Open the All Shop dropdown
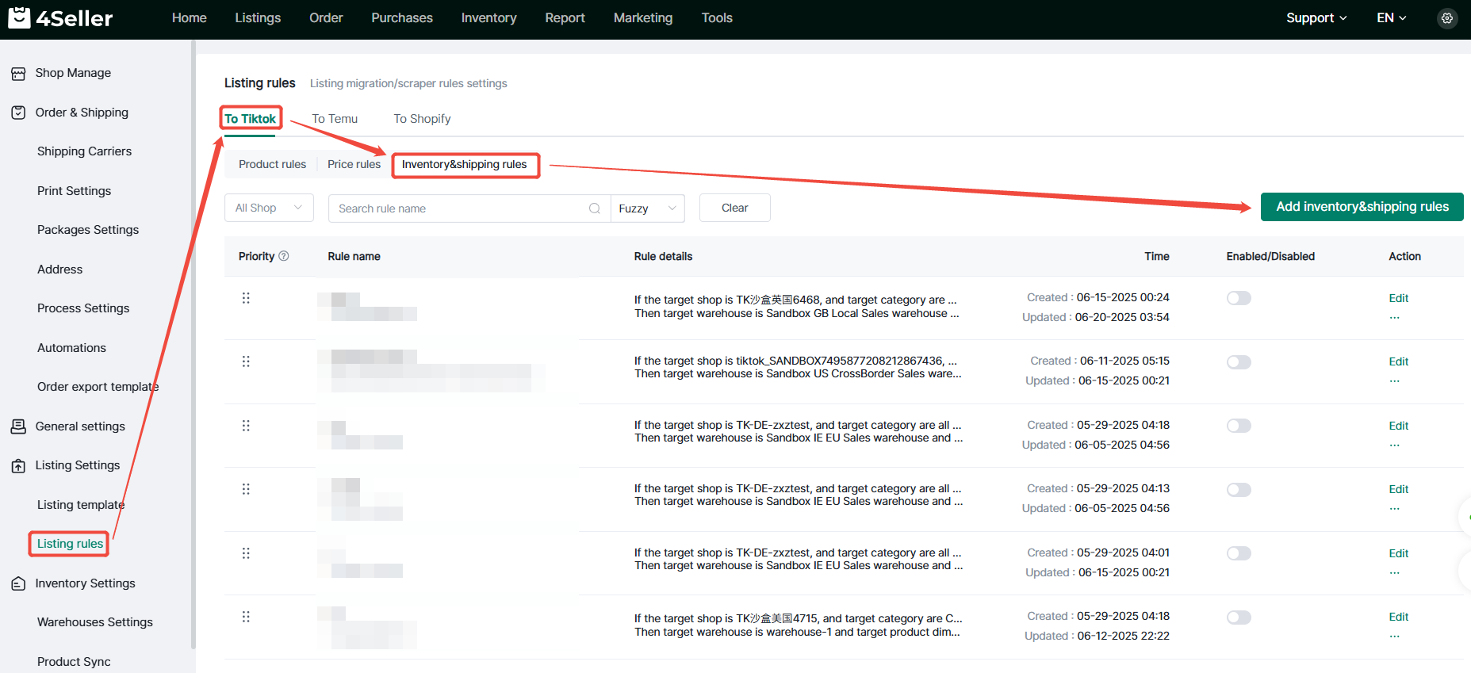The image size is (1471, 673). 269,208
